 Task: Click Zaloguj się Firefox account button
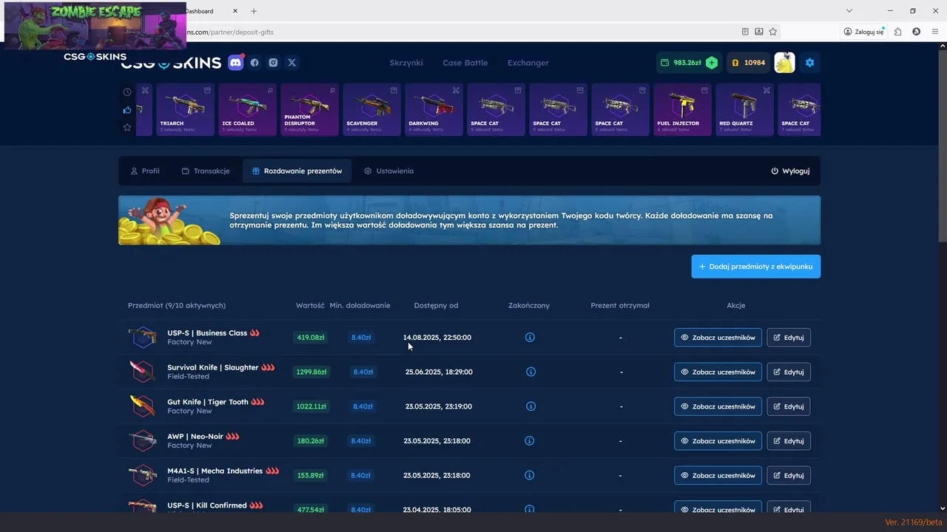click(864, 32)
